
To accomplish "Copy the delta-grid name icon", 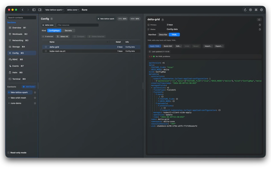I will pos(163,20).
